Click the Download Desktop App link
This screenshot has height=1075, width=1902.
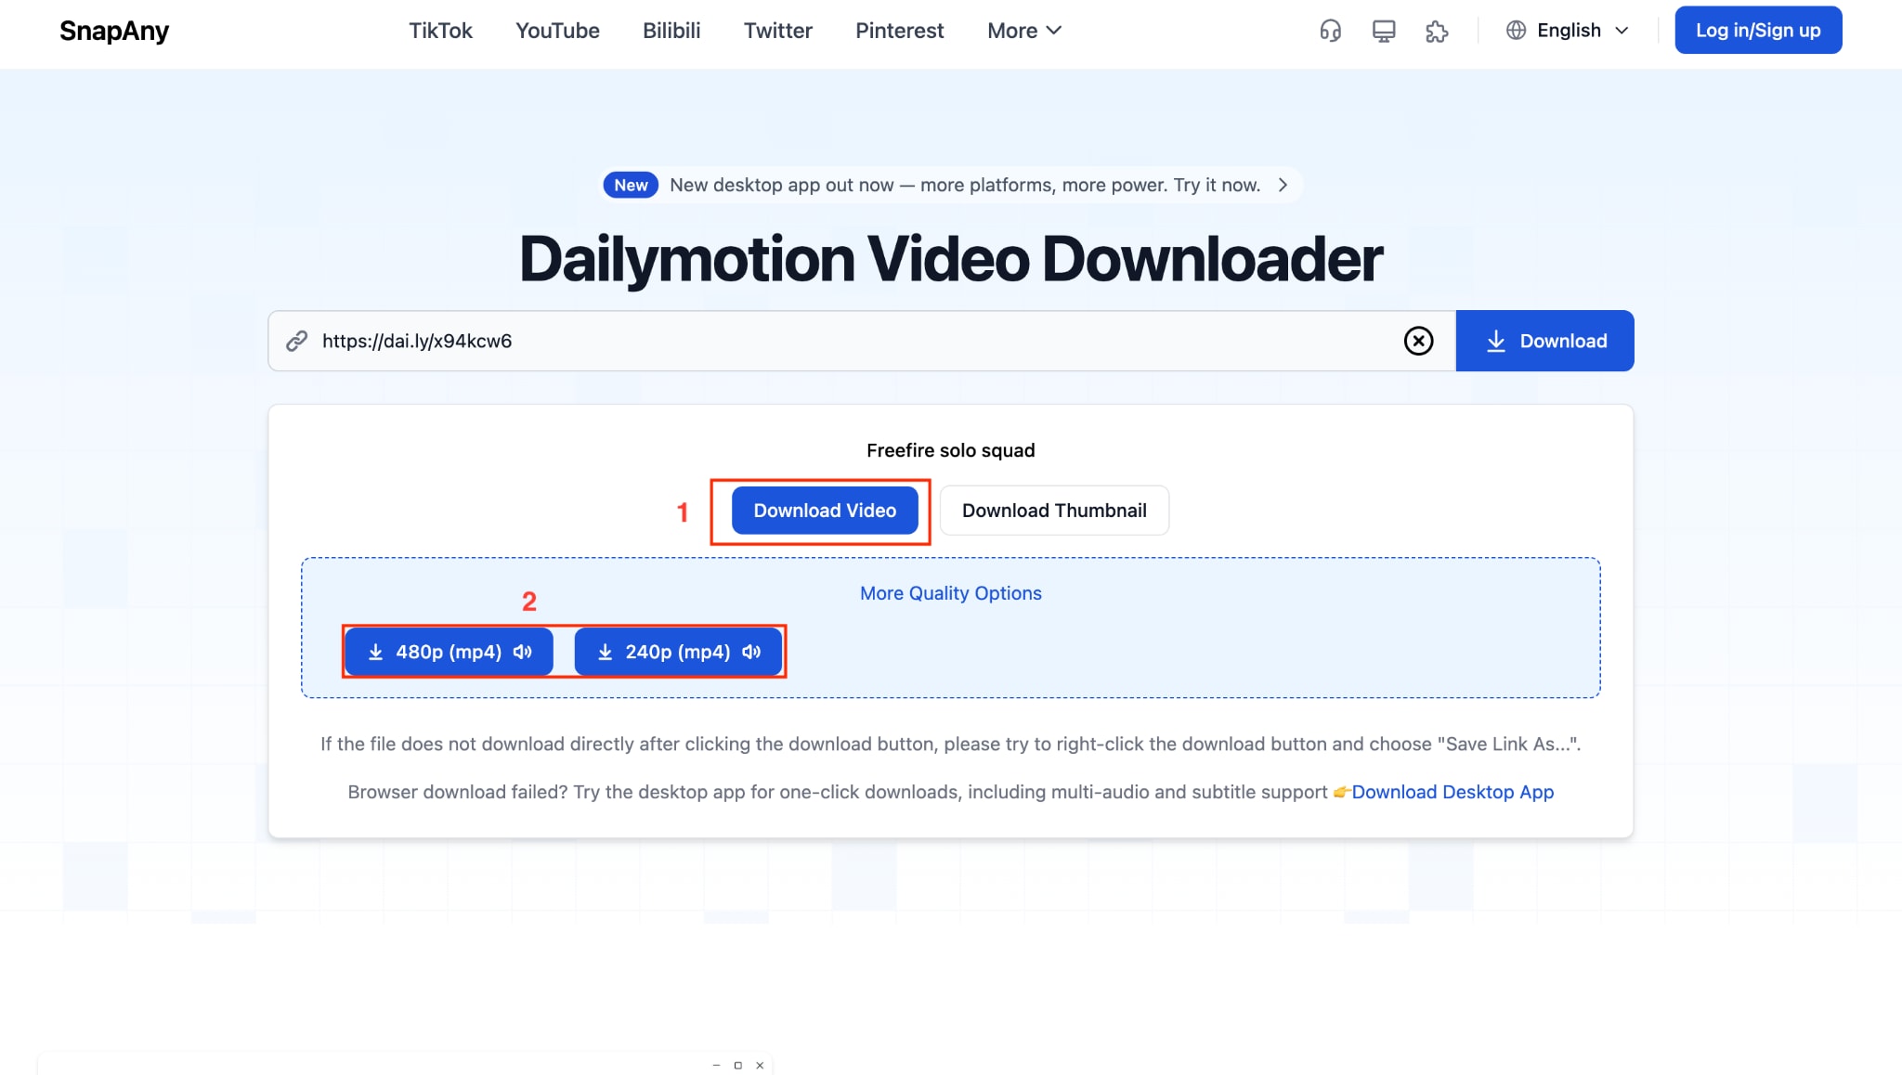[1453, 792]
